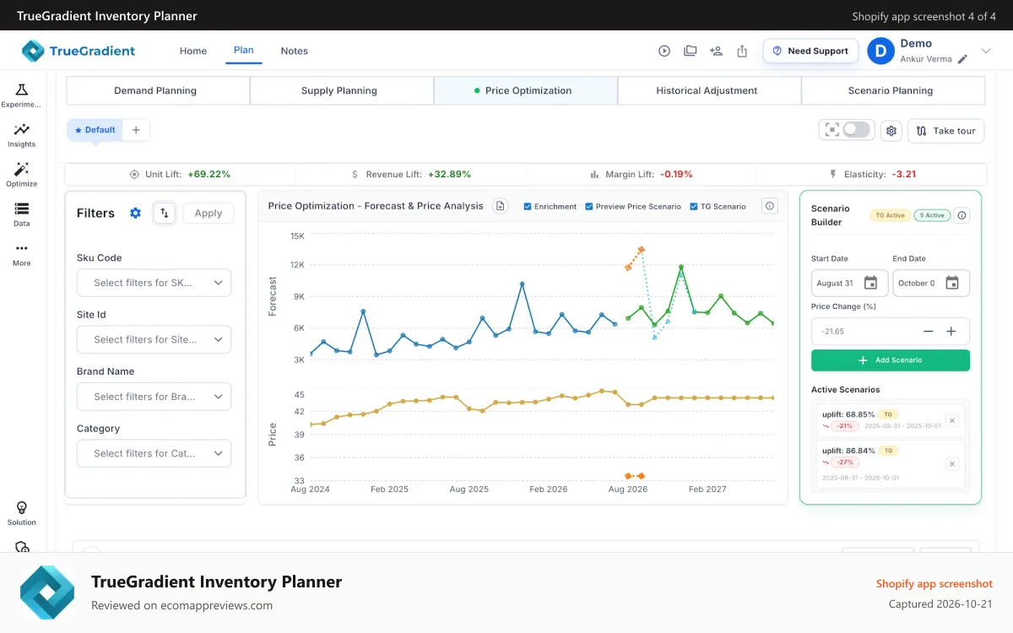The height and width of the screenshot is (633, 1013).
Task: Click the TrueGradient logo
Action: pyautogui.click(x=79, y=51)
